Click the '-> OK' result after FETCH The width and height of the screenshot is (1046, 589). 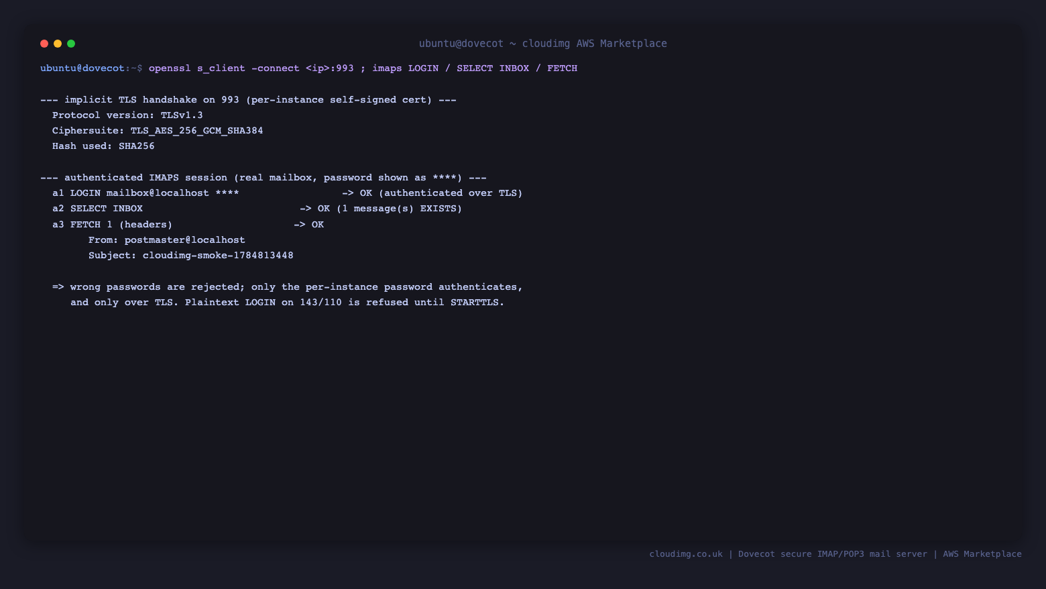click(x=308, y=225)
